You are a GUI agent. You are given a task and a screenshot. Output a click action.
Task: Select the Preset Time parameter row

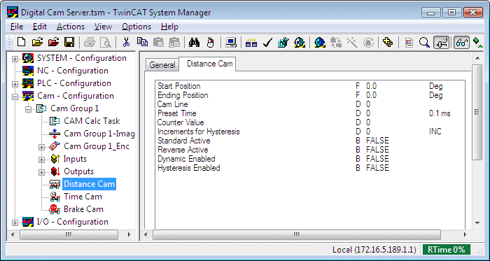[x=309, y=113]
